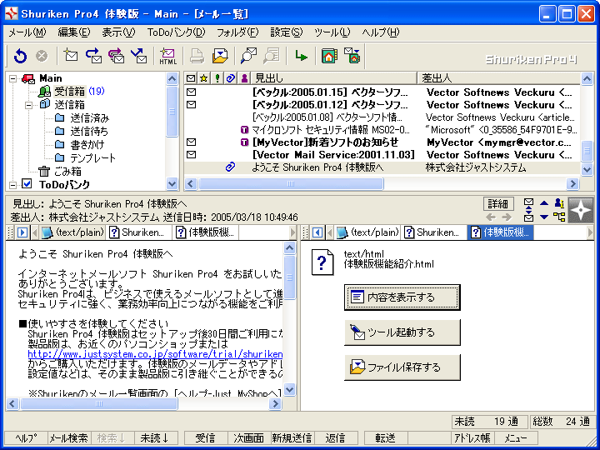Screen dimensions: 600x450
Task: Click the left pane blue arrow toggle icon
Action: point(22,232)
